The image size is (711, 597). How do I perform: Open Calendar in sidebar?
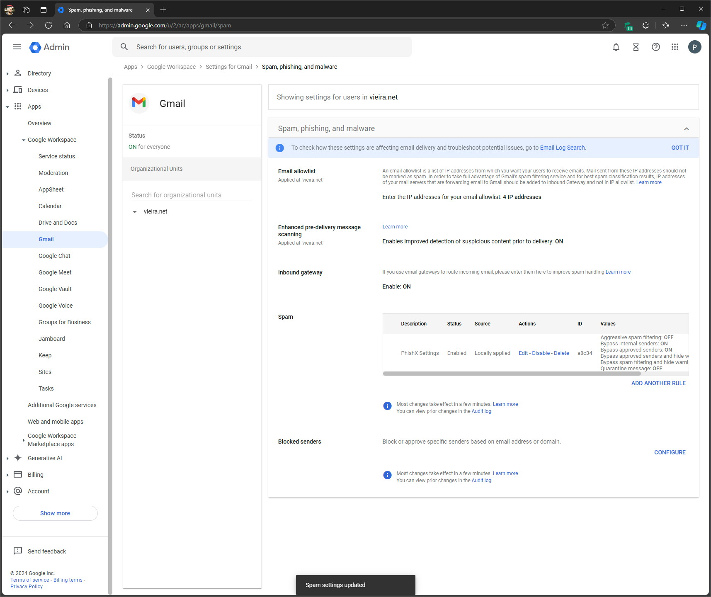point(50,206)
